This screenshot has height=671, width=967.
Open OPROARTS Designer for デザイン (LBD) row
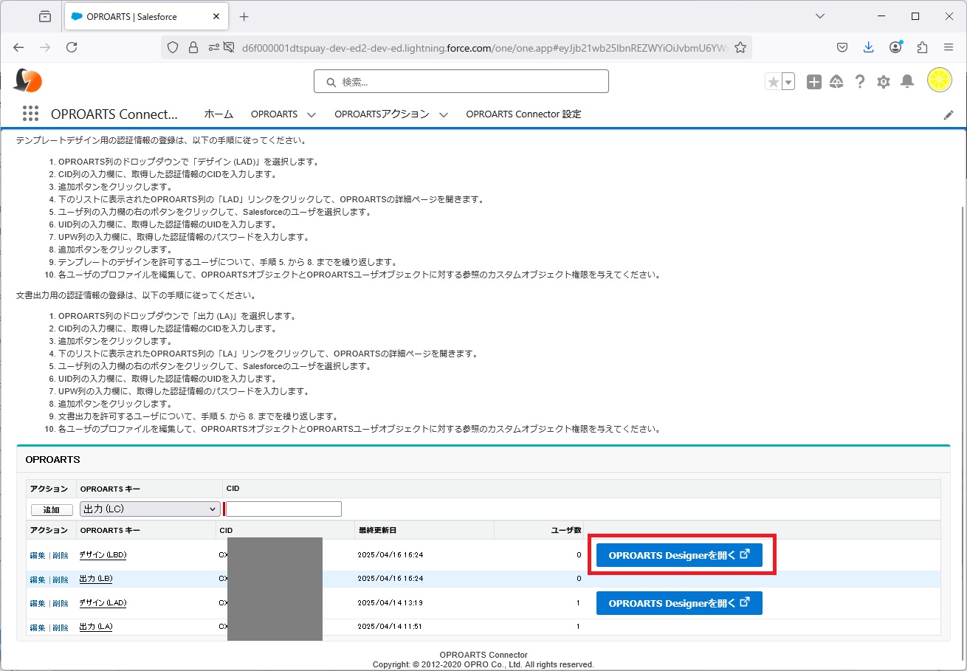(679, 555)
